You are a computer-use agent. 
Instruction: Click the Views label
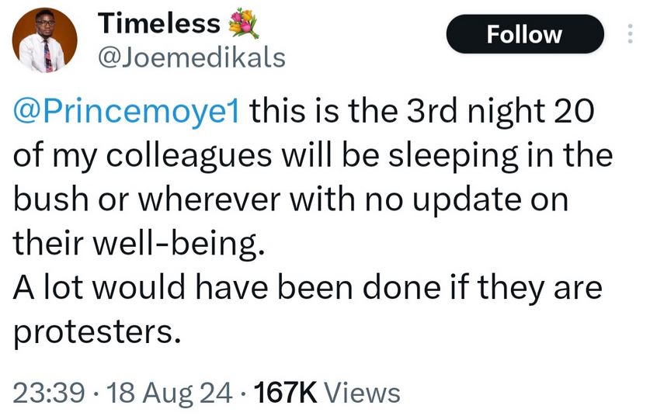click(x=362, y=392)
